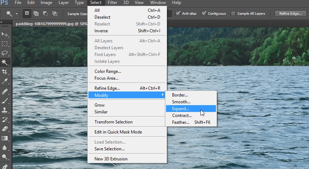Pick the Crop tool in toolbar

(x=5, y=72)
